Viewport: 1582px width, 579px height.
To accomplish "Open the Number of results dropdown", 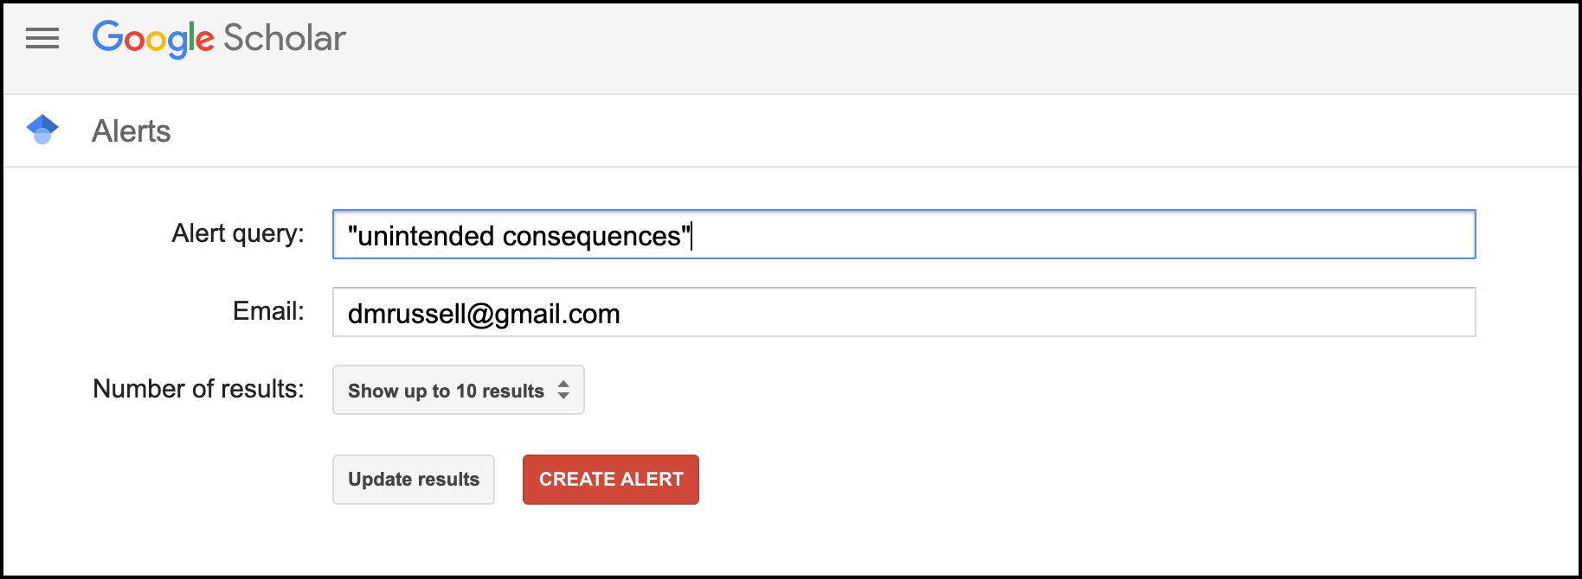I will [x=458, y=390].
